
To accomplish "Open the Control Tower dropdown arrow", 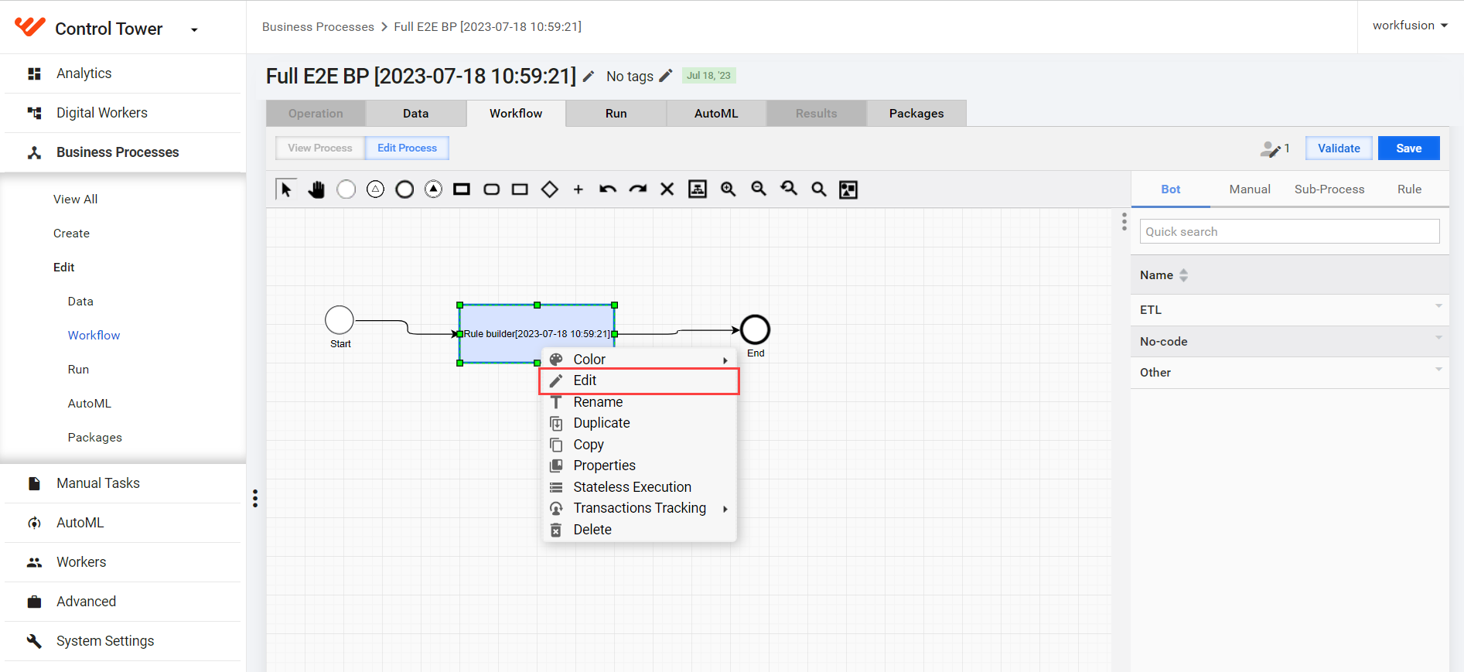I will (194, 30).
